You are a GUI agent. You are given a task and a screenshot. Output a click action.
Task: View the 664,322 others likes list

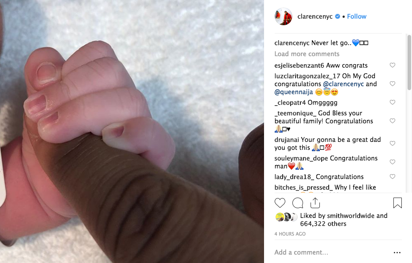pyautogui.click(x=323, y=224)
